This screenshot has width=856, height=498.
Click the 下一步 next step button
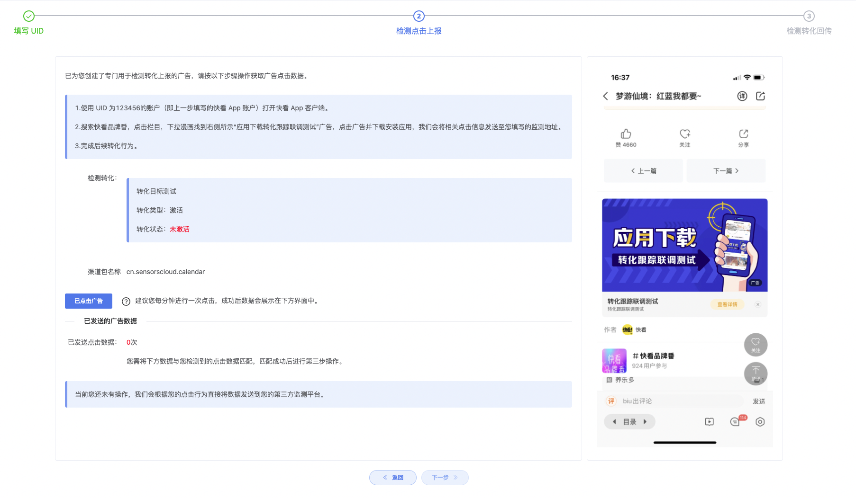[x=445, y=478]
